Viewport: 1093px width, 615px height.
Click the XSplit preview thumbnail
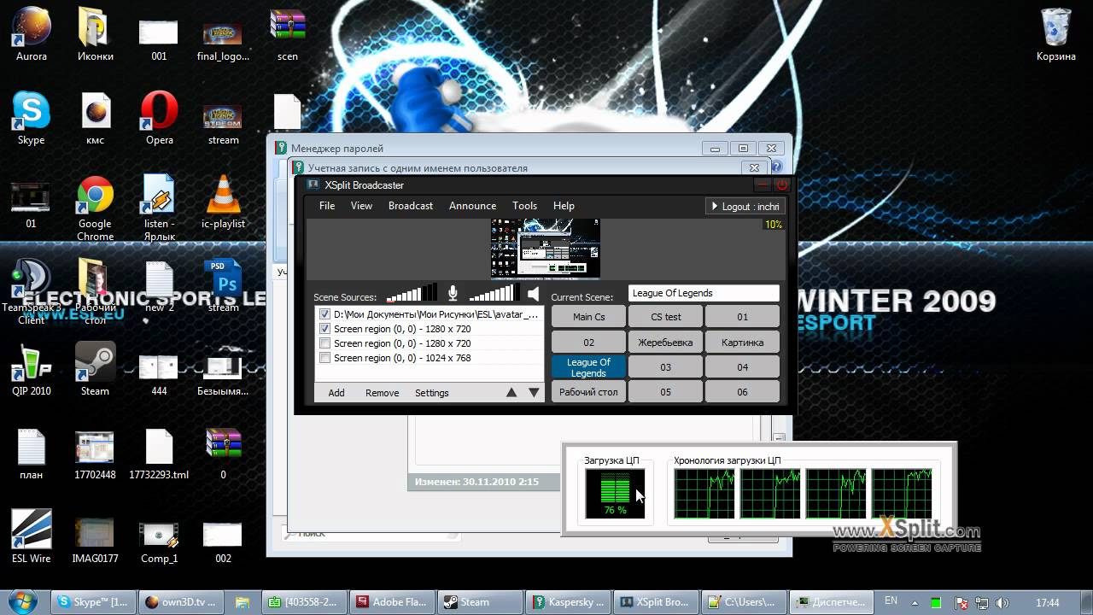[x=545, y=249]
